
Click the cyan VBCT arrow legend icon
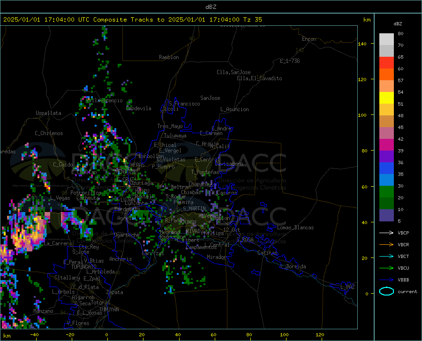(x=386, y=256)
